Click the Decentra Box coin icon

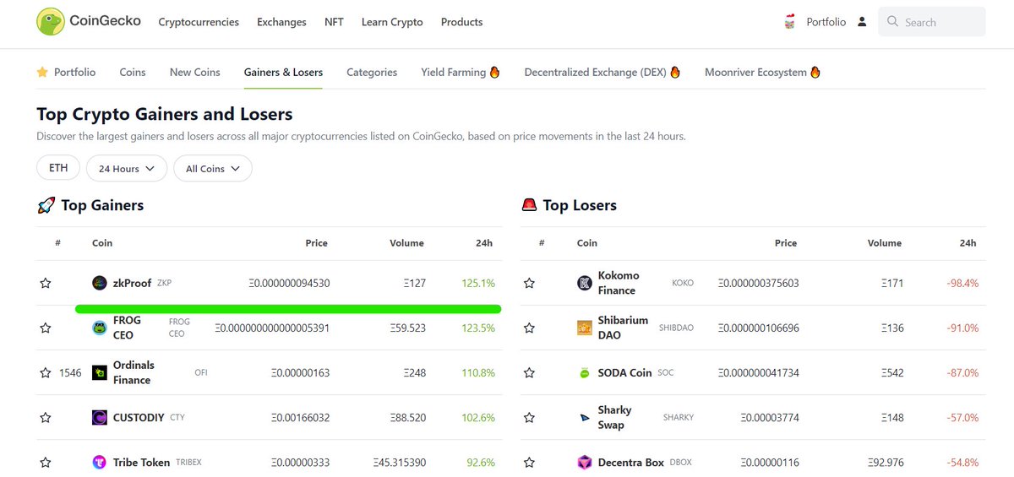coord(585,462)
